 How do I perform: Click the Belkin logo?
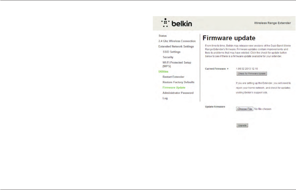pos(176,23)
